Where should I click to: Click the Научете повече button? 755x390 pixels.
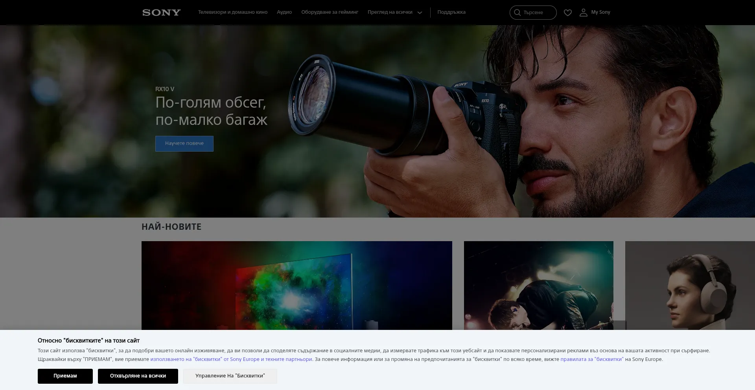[184, 143]
